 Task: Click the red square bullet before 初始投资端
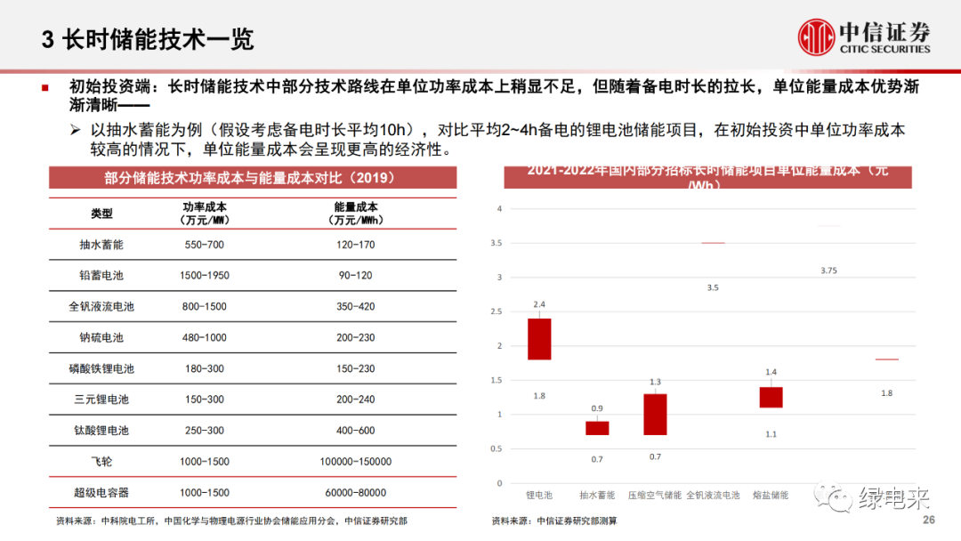[44, 88]
